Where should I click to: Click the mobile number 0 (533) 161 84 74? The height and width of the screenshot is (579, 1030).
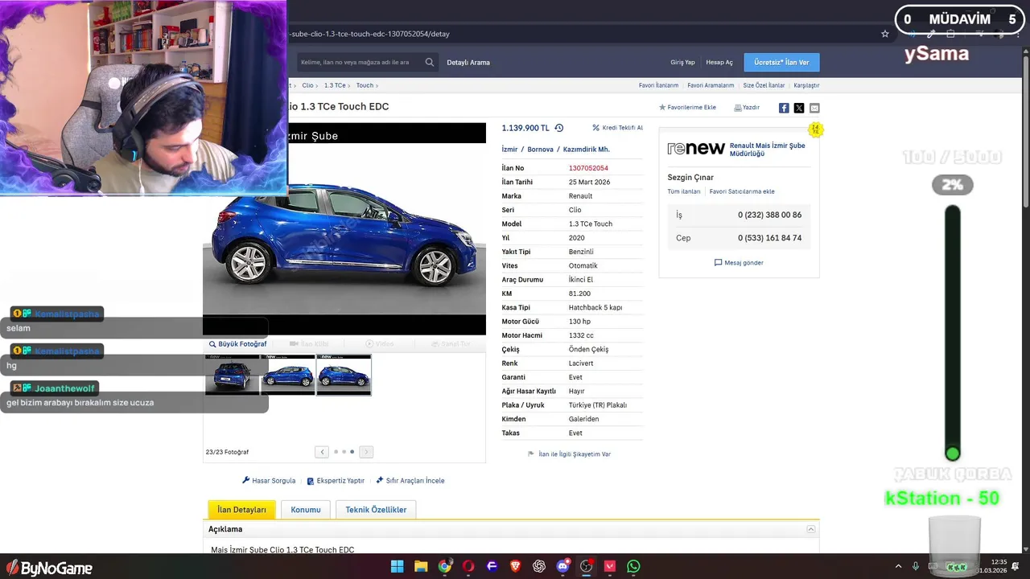click(769, 238)
